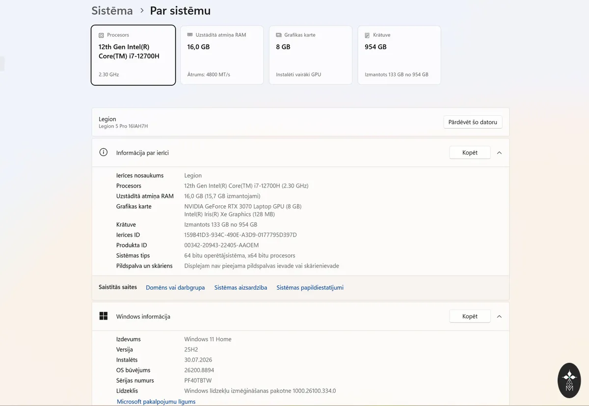This screenshot has width=589, height=406.
Task: Click the Sērijas numurs value PF40TBTW
Action: coord(198,380)
